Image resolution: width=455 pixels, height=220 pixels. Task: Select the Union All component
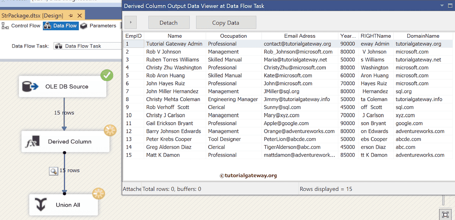coord(64,205)
